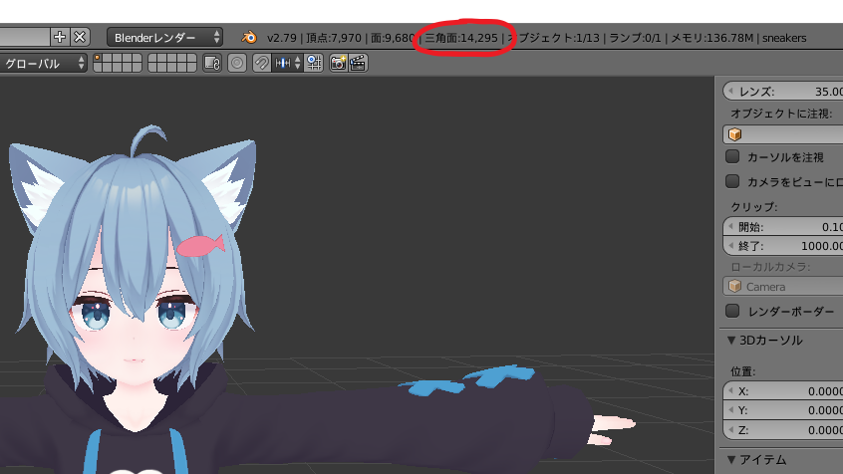Enable the カーソルを注視 checkbox
This screenshot has width=843, height=474.
[x=732, y=156]
